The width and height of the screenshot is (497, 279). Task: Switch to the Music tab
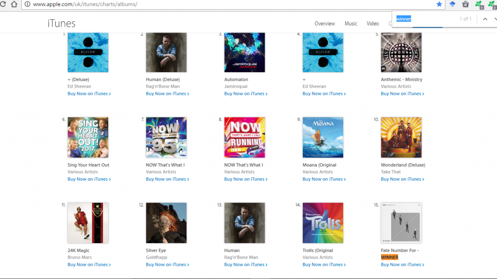350,23
